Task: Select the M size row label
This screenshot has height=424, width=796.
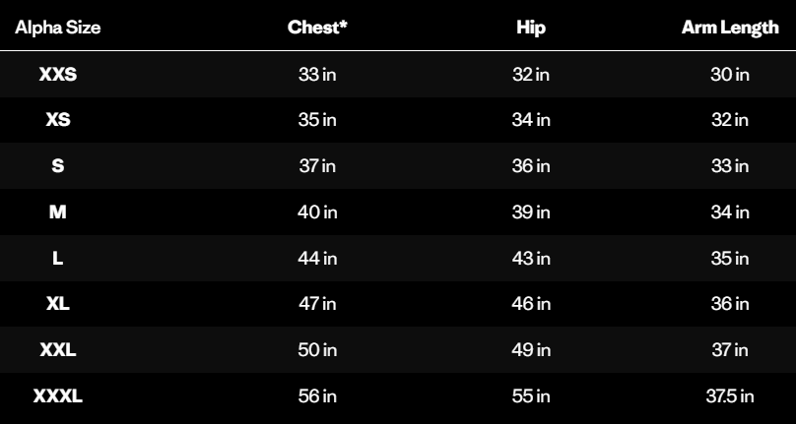Action: pos(58,212)
